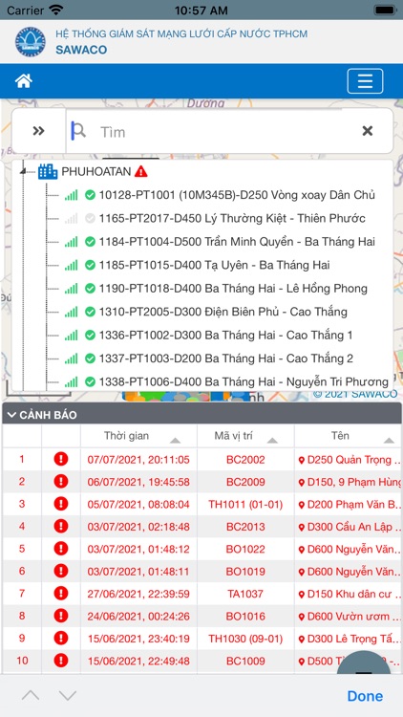Open D600 Vườn ươm location link
This screenshot has width=403, height=717.
(350, 617)
